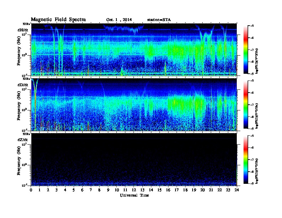This screenshot has width=282, height=218.
Task: Click the color scale bar beside dH/dt panel
Action: pos(245,50)
